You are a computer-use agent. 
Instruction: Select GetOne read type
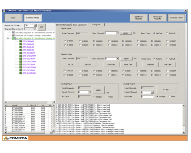tap(154, 33)
